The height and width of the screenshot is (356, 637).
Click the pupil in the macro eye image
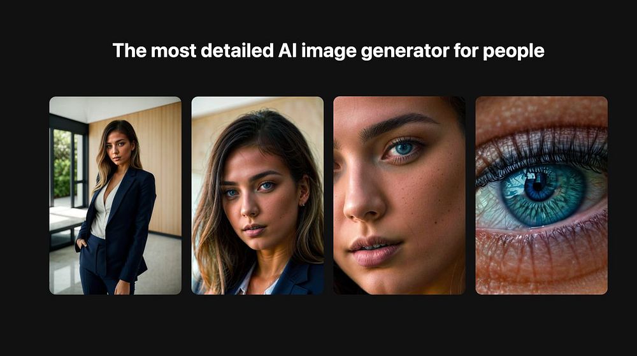click(x=539, y=187)
